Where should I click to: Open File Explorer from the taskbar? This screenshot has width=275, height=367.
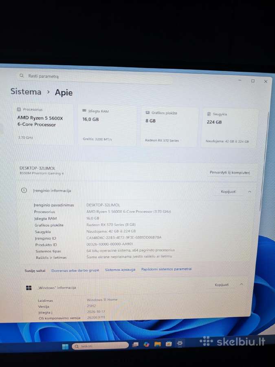point(158,344)
